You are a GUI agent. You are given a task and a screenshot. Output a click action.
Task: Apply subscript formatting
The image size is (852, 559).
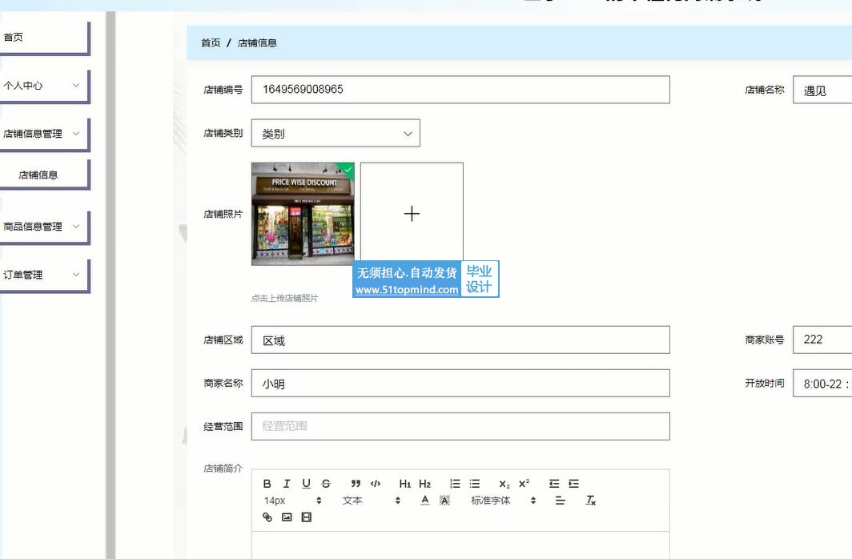[504, 484]
